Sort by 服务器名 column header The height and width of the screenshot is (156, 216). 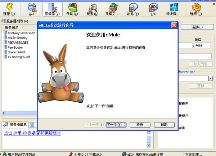tap(19, 28)
